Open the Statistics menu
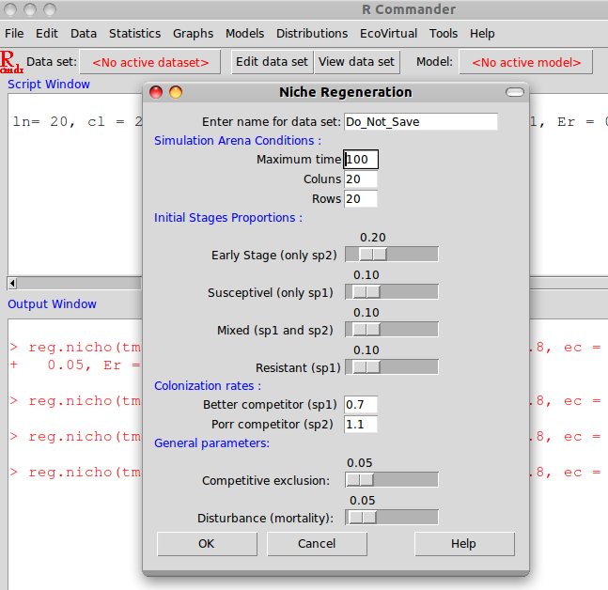The image size is (608, 590). [134, 33]
